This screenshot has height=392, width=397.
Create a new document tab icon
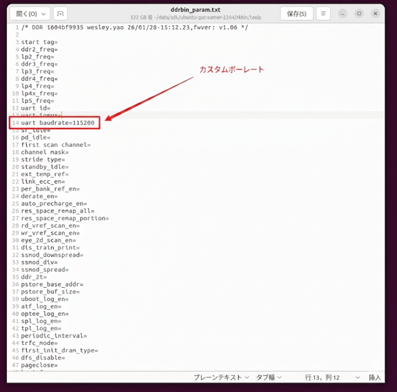point(60,14)
